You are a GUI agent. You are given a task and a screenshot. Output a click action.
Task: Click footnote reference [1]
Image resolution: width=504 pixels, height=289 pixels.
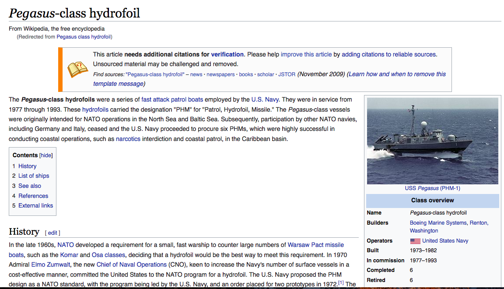coord(341,282)
